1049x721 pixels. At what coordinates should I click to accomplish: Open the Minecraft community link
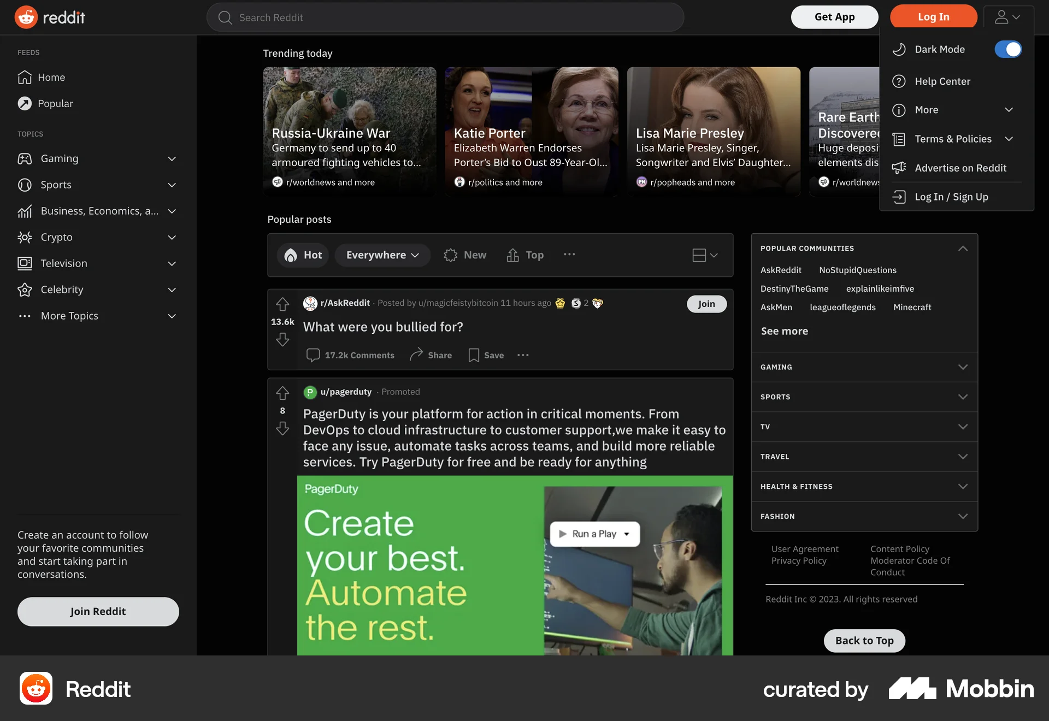point(912,307)
